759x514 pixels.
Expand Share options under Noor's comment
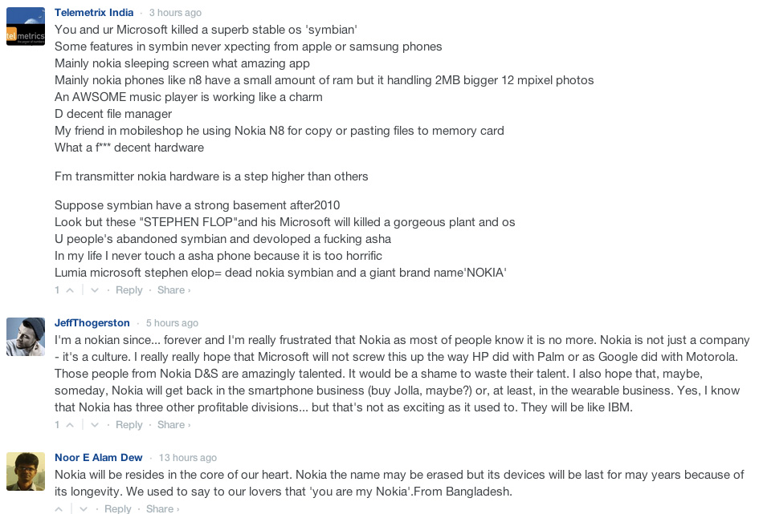(162, 508)
